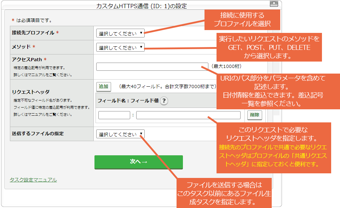Focus the header field name input
This screenshot has width=340, height=208.
point(114,115)
